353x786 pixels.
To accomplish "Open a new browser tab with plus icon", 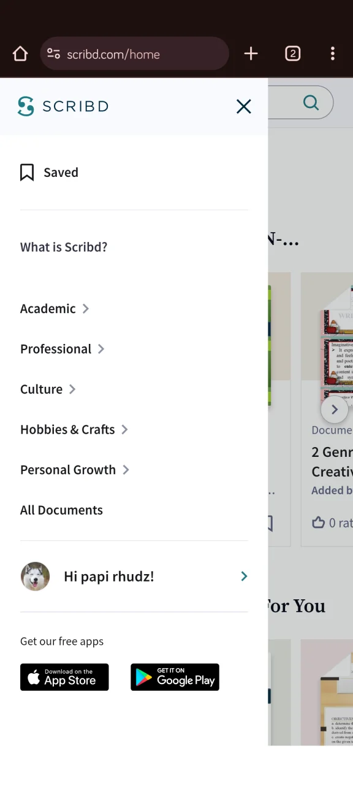I will click(x=251, y=54).
